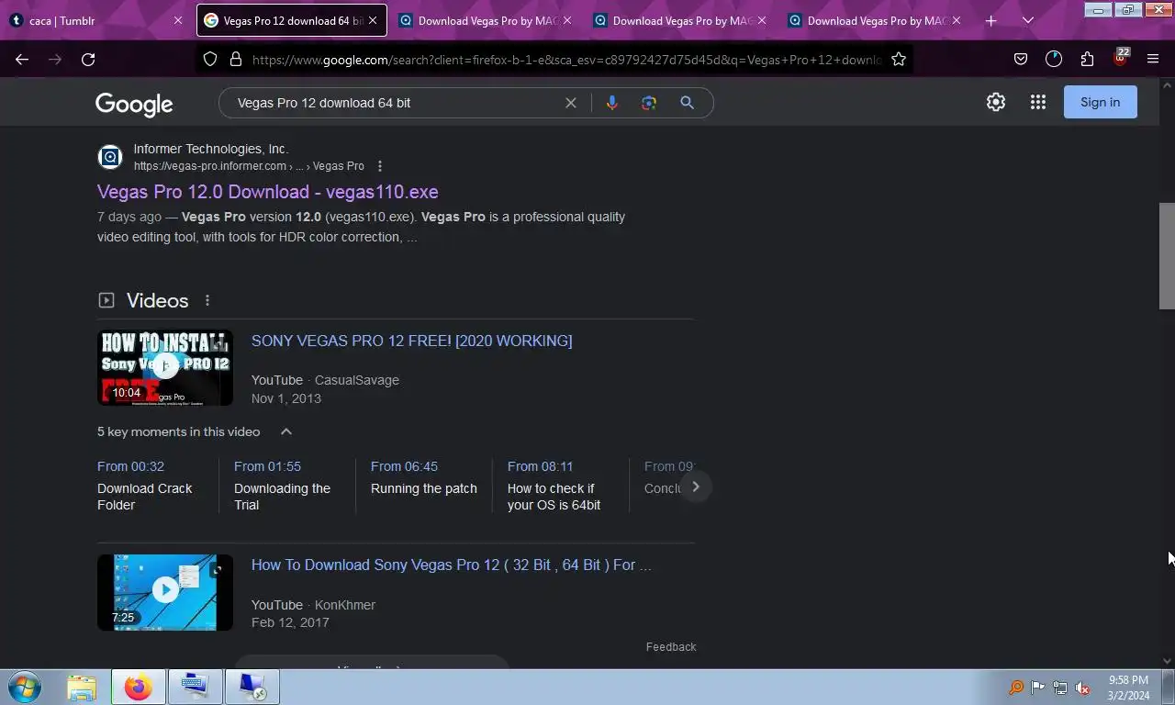Click the page vertical scrollbar thumb
This screenshot has height=705, width=1175.
[x=1167, y=256]
